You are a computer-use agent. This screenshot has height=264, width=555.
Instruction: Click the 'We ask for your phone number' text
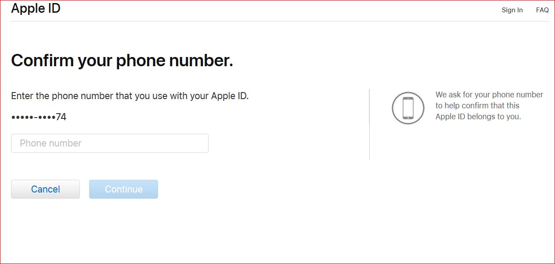click(489, 95)
